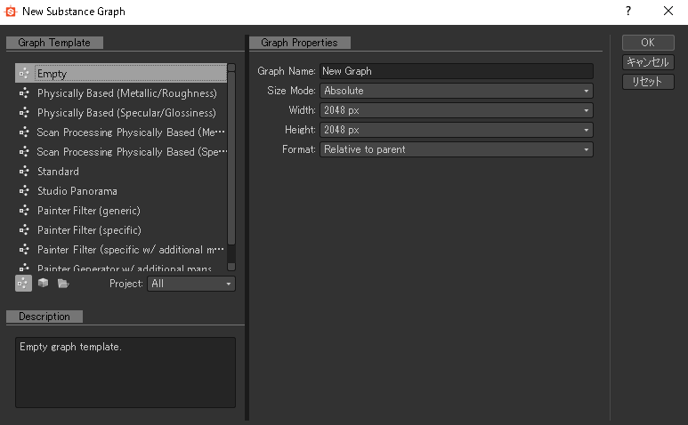Choose Physically Based (Metallic/Roughness) template
The height and width of the screenshot is (425, 688).
click(121, 92)
